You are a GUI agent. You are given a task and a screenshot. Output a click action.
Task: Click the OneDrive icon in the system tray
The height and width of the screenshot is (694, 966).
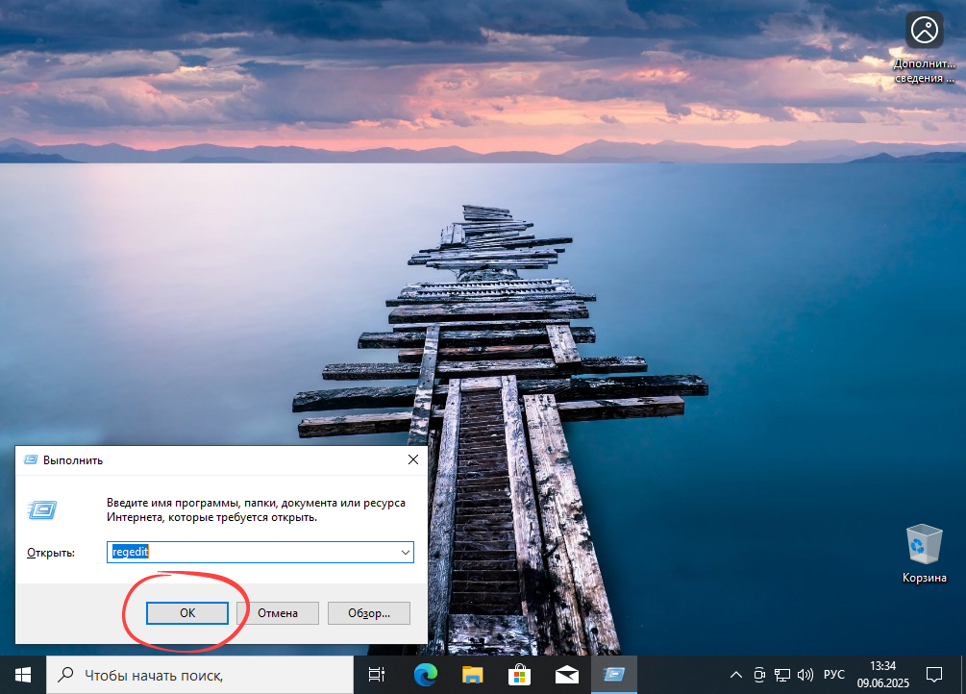point(758,674)
